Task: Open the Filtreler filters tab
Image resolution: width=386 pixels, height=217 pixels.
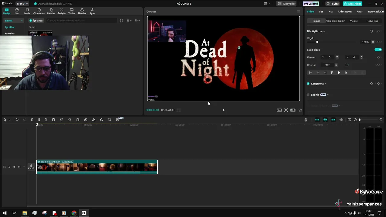Action: coord(82,11)
